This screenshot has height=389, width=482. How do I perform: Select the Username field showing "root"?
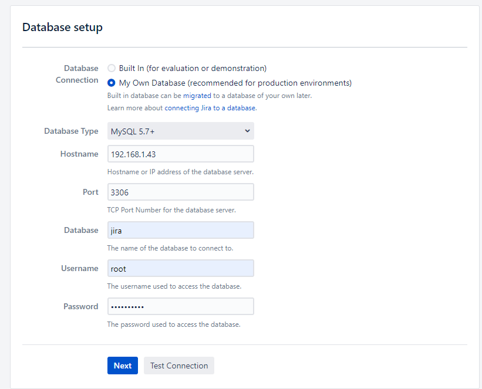click(180, 268)
